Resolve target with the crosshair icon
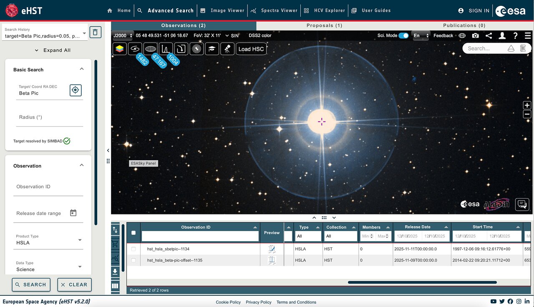Screen dimensions: 534x307 click(x=76, y=90)
